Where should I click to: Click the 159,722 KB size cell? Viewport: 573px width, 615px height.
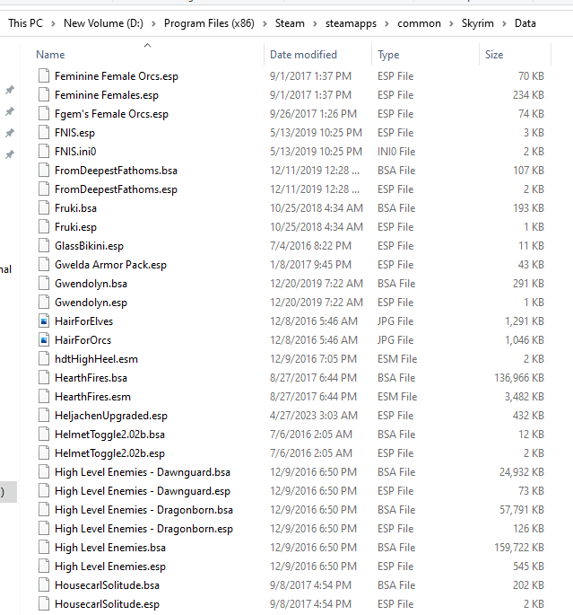coord(519,548)
